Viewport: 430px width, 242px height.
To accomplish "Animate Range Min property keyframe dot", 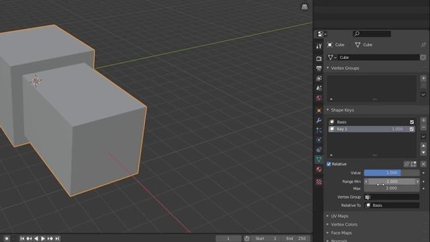I will tap(424, 182).
